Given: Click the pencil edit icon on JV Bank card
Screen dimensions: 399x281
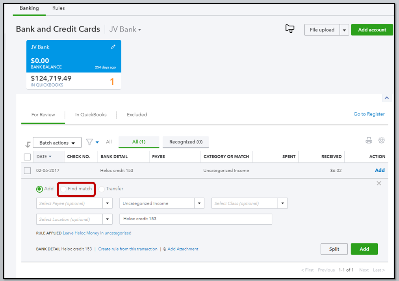Looking at the screenshot, I should [x=113, y=47].
